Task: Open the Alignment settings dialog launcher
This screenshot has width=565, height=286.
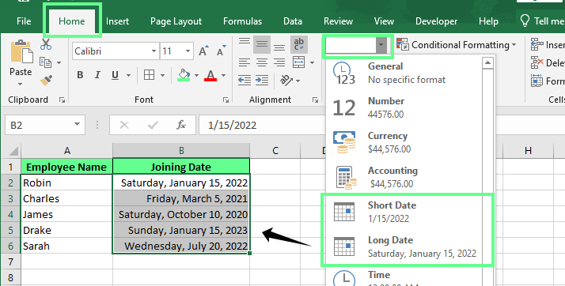Action: click(315, 100)
